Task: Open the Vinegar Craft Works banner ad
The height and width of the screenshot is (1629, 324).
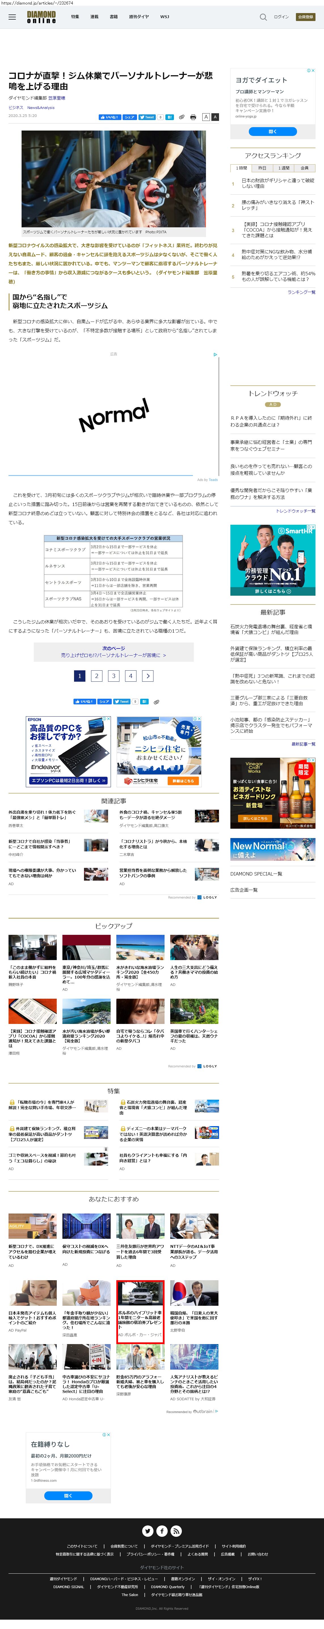Action: [x=273, y=793]
